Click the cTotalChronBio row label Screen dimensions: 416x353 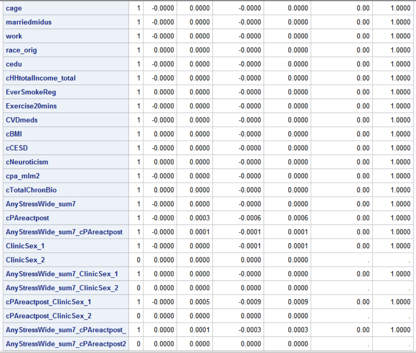pos(31,190)
